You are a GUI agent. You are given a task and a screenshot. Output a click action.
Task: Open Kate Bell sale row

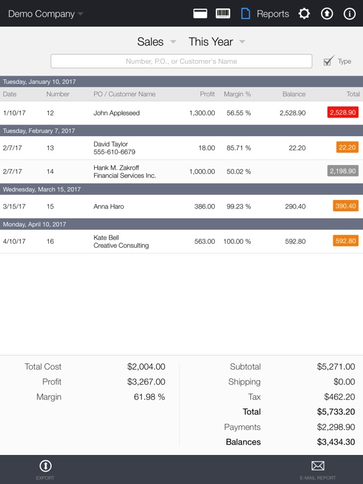point(181,241)
